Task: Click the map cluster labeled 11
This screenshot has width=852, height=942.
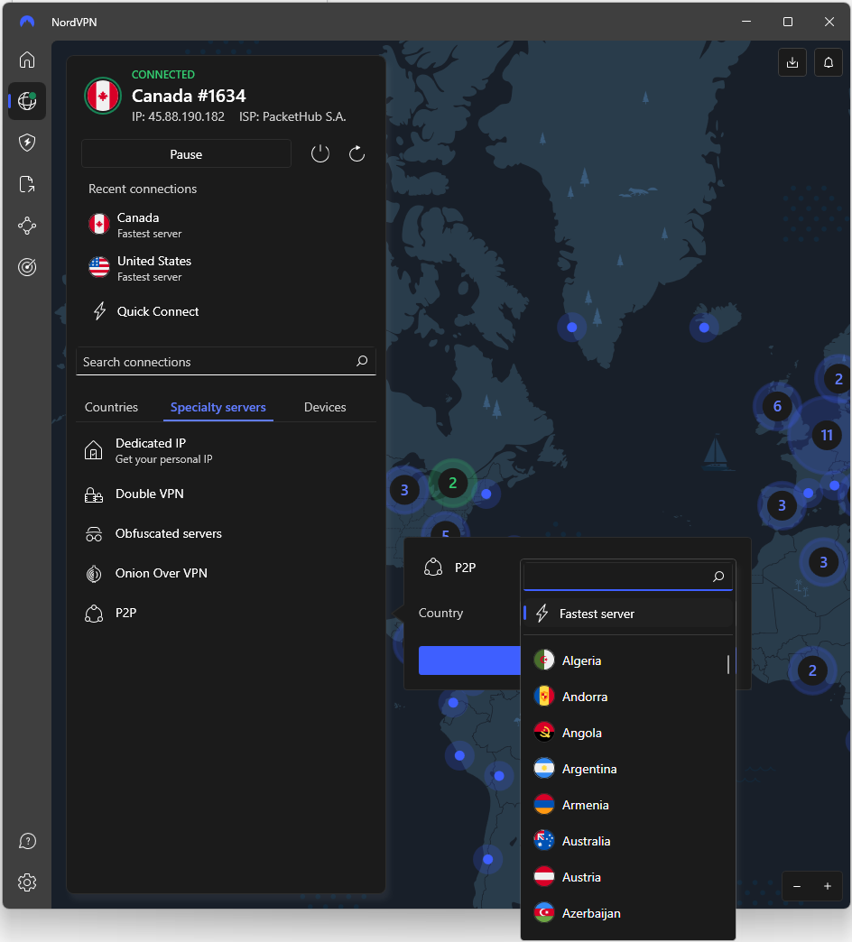Action: click(827, 435)
